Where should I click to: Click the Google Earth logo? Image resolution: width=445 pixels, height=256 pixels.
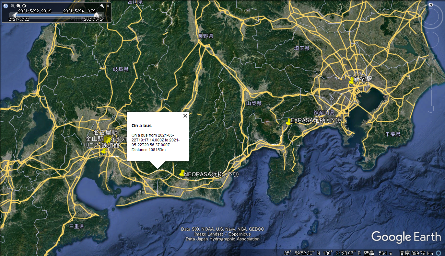pyautogui.click(x=406, y=238)
